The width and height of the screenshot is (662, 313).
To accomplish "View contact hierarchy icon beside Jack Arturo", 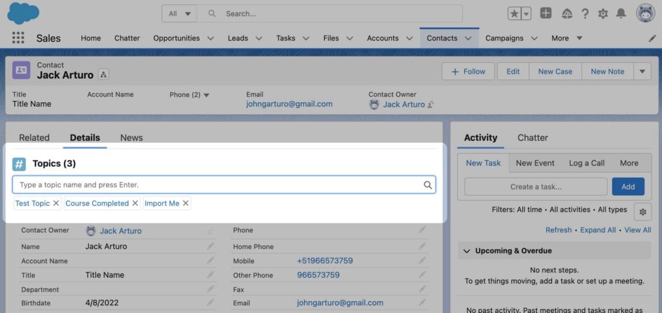I will [x=103, y=75].
